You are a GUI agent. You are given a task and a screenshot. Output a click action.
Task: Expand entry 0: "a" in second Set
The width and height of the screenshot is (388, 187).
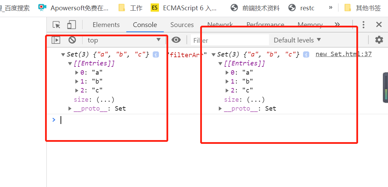227,72
